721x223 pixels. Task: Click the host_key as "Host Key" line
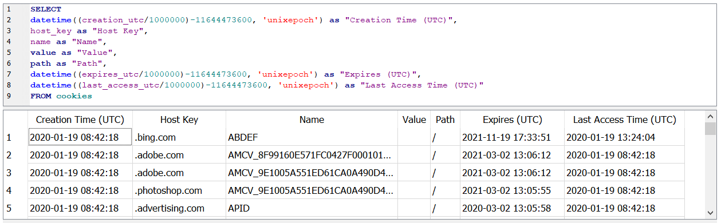point(89,31)
